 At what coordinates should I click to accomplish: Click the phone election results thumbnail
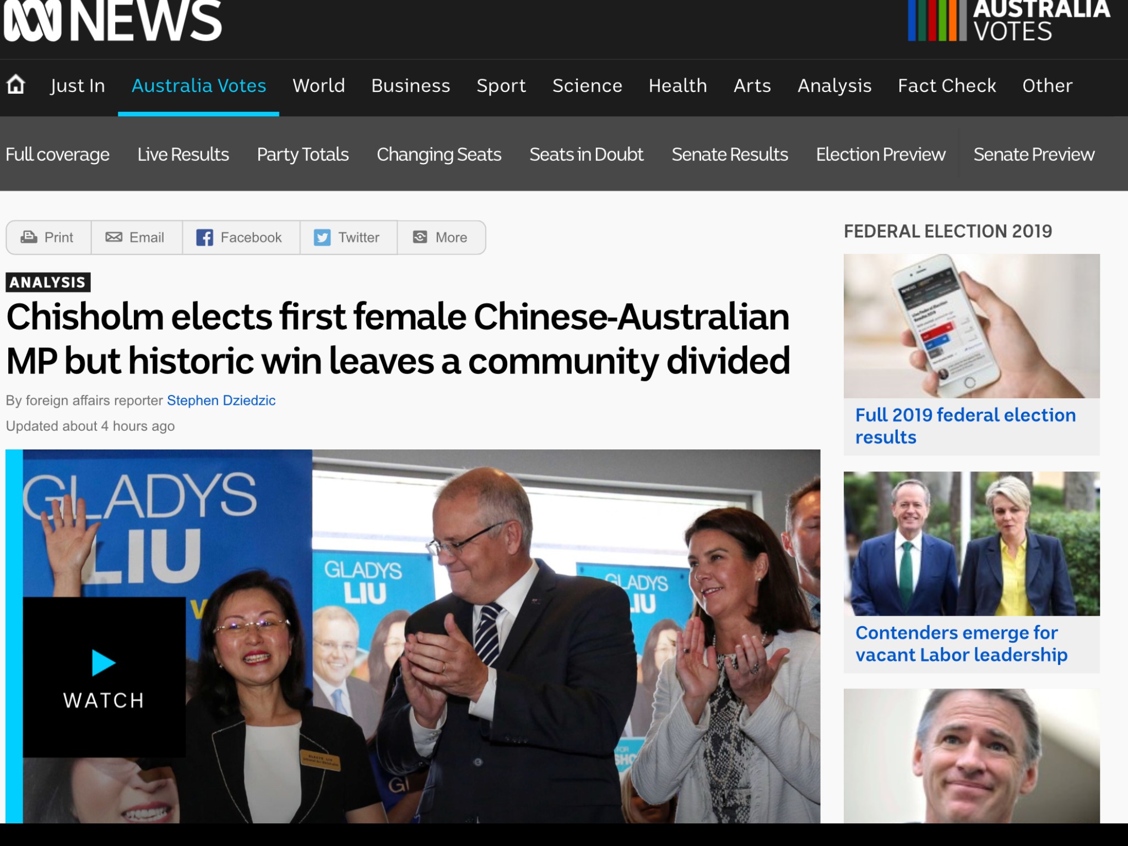tap(972, 326)
